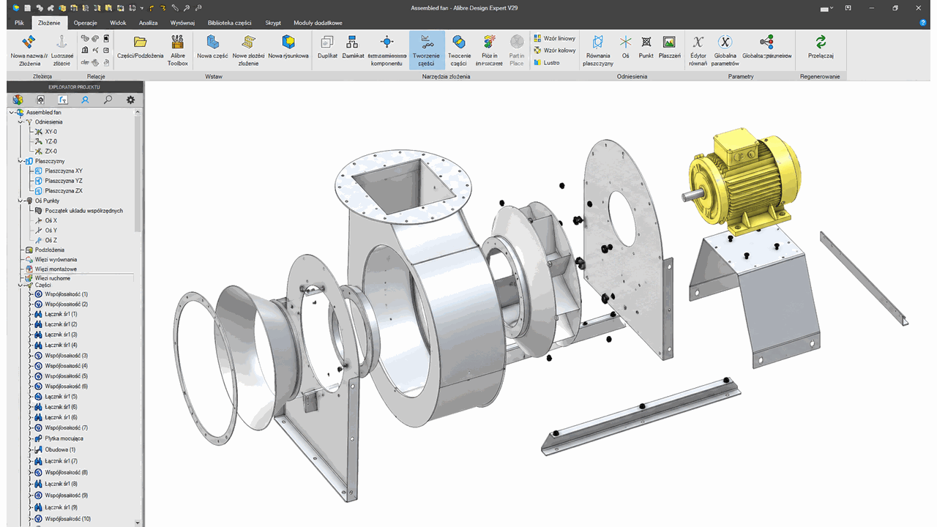Collapse the Oś Punkty tree node
The height and width of the screenshot is (527, 937).
(20, 200)
